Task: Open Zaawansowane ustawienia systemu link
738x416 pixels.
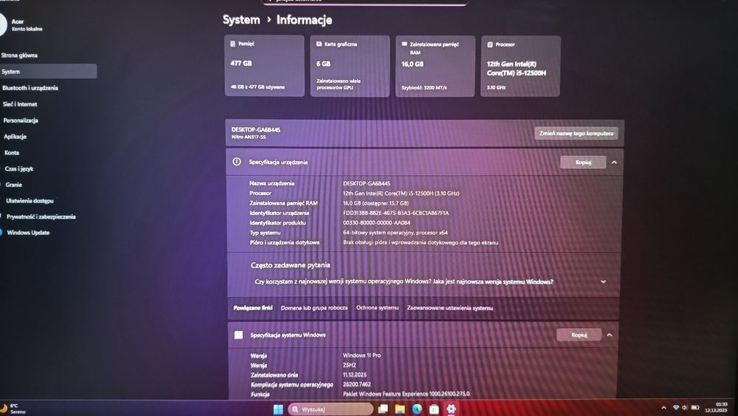Action: coord(450,307)
